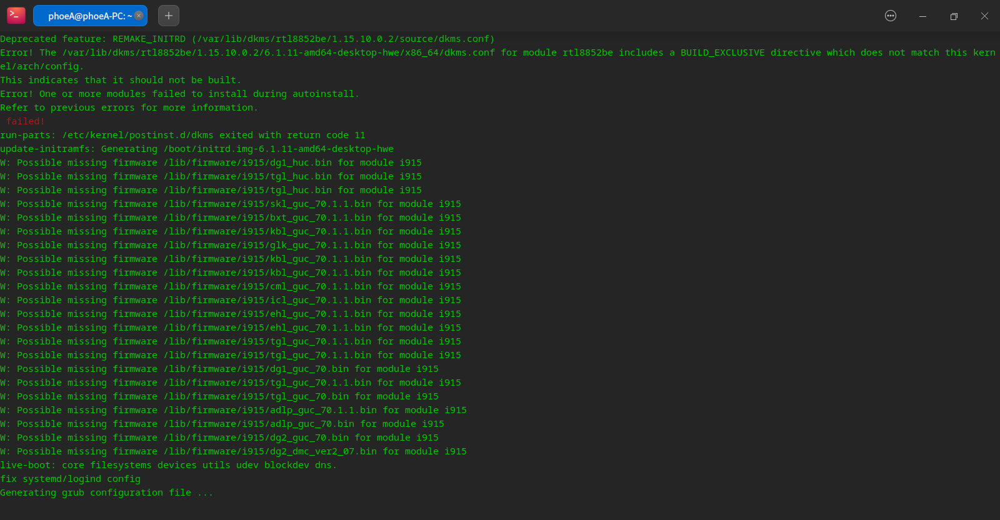This screenshot has height=520, width=1000.
Task: Open the tab row dropdown via the ellipsis button
Action: pyautogui.click(x=890, y=16)
